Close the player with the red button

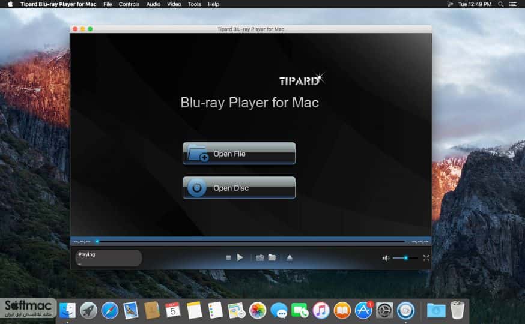pyautogui.click(x=75, y=29)
